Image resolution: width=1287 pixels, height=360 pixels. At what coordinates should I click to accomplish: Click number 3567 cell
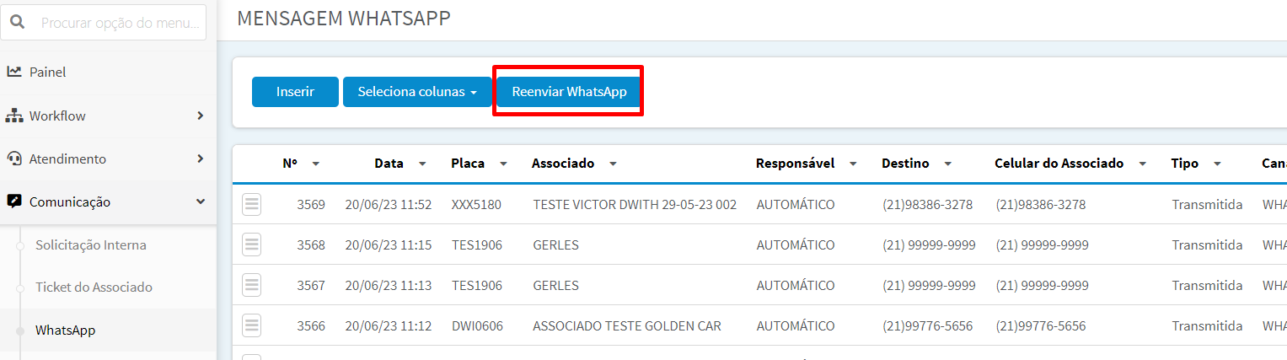[311, 285]
